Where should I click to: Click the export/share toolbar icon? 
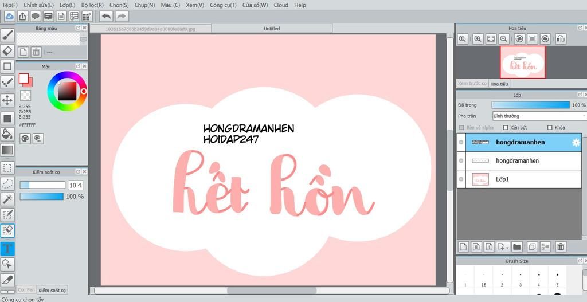pos(22,16)
